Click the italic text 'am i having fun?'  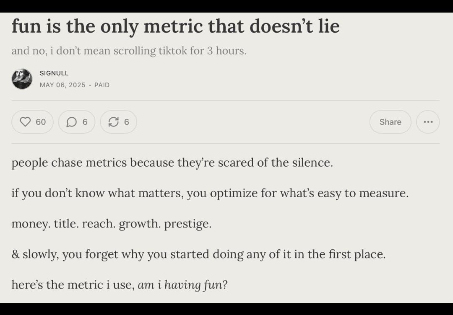182,285
